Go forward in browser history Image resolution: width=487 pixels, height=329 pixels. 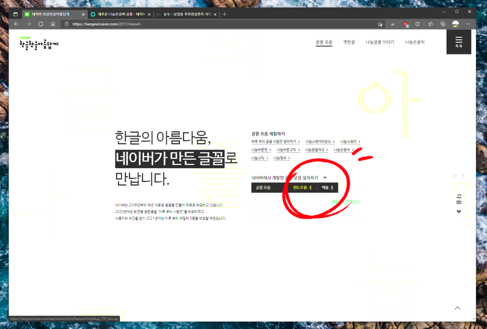(x=29, y=24)
